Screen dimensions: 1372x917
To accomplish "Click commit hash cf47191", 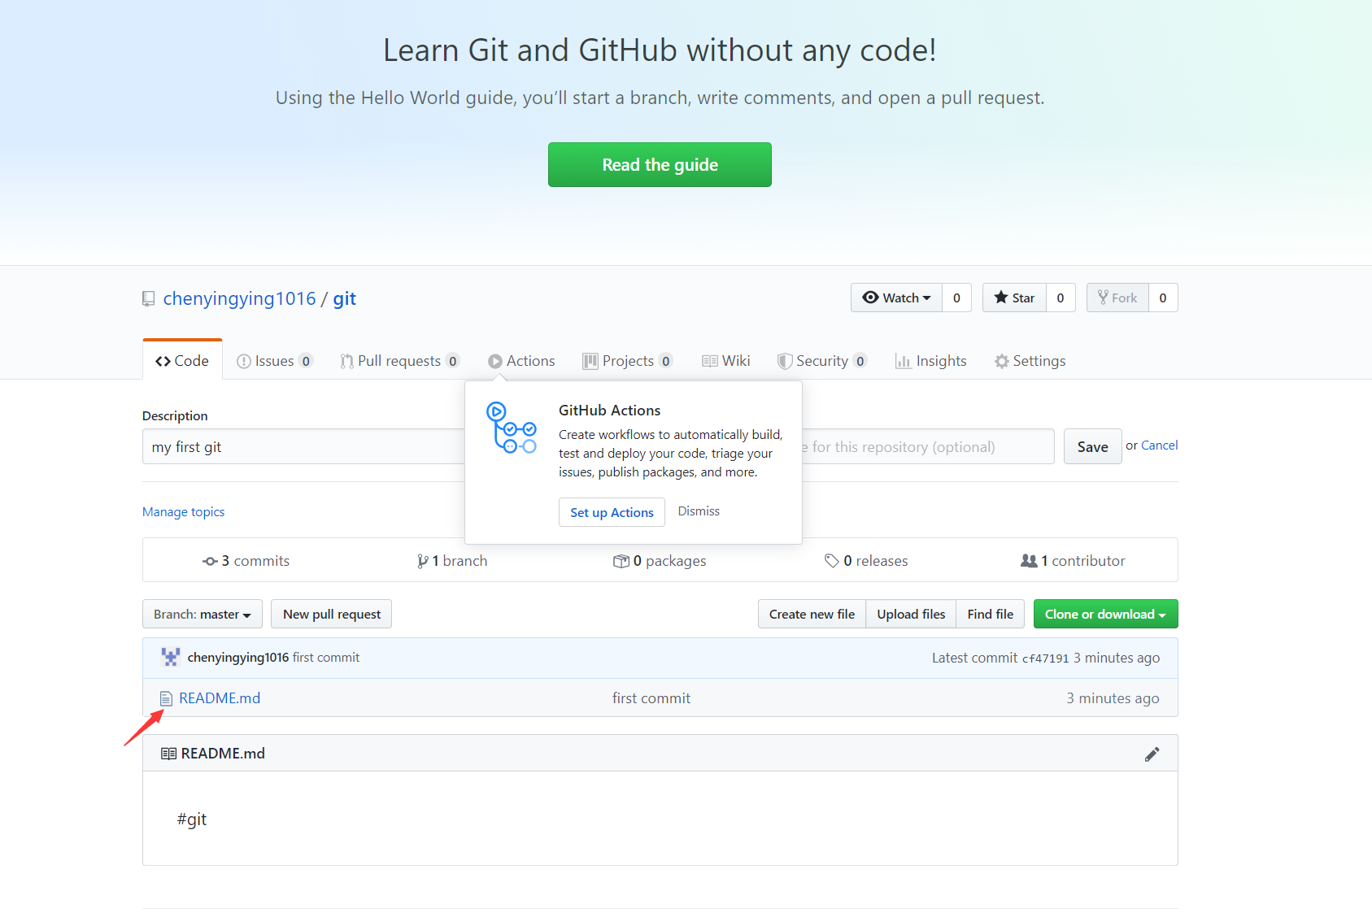I will 1045,658.
